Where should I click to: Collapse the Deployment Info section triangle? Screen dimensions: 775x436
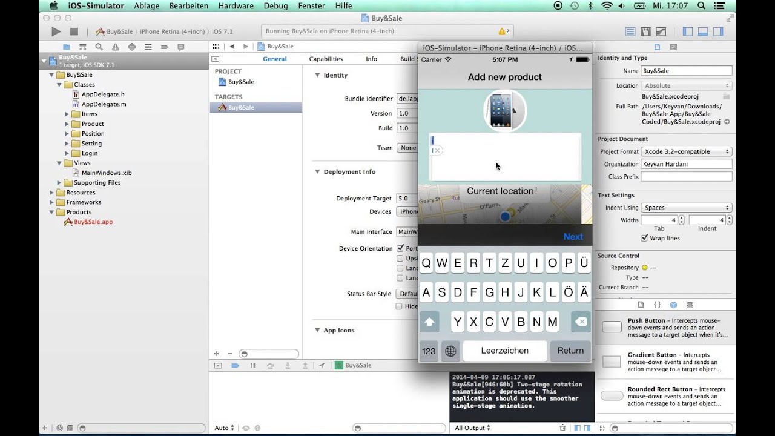(x=317, y=171)
